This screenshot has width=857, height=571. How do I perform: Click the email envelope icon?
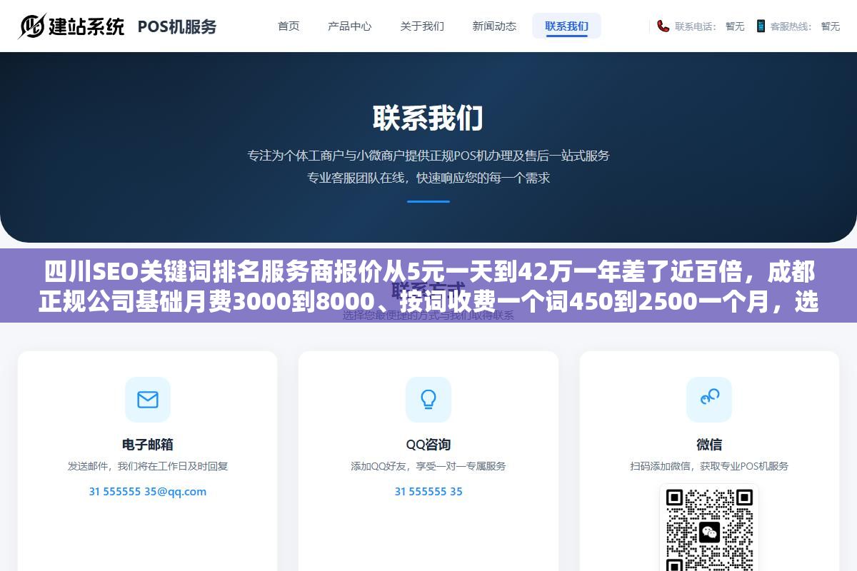(x=148, y=400)
